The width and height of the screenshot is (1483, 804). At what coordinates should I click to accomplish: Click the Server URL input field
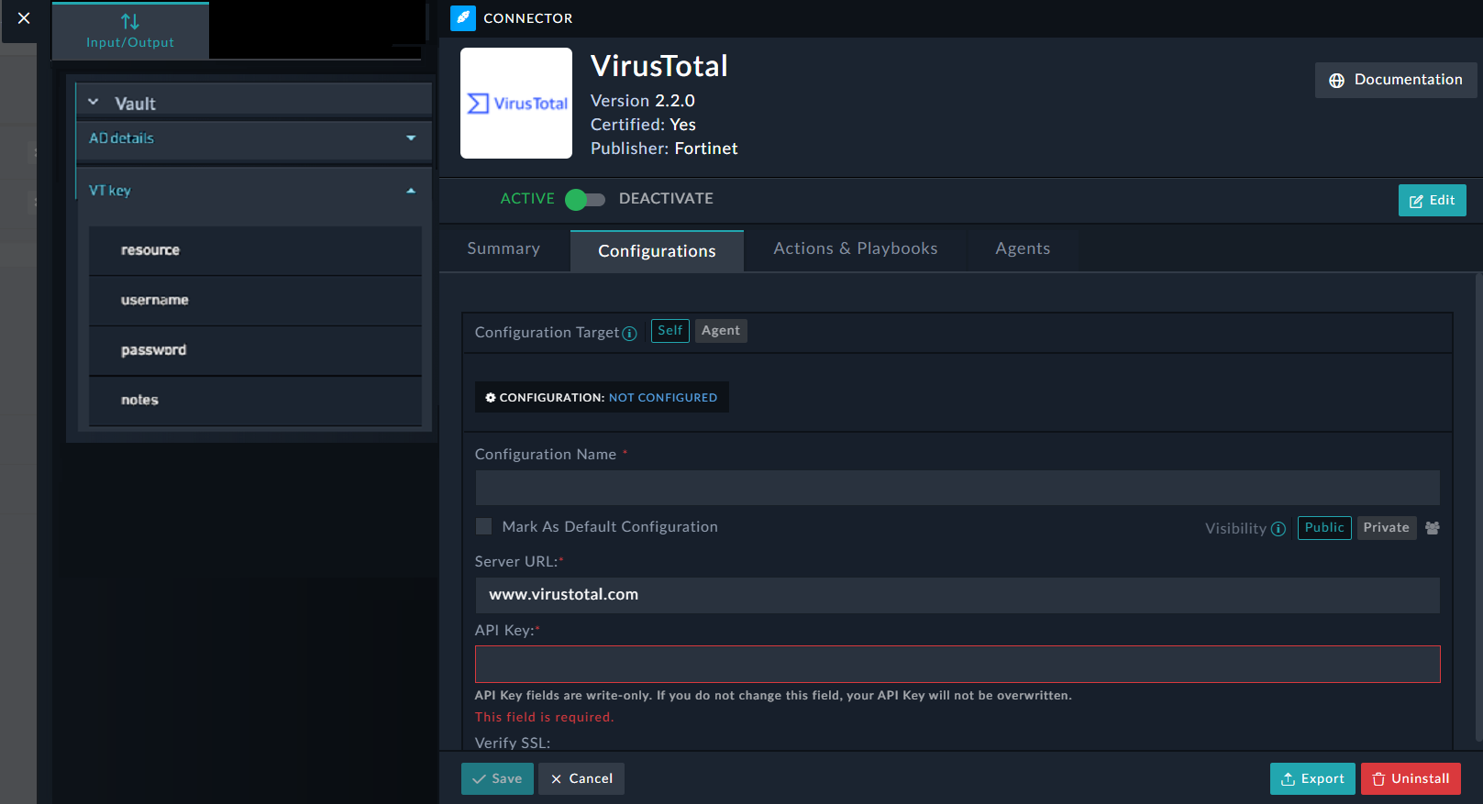pos(957,595)
